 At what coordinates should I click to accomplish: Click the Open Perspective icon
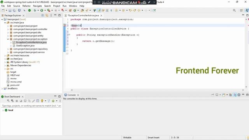coord(241,10)
